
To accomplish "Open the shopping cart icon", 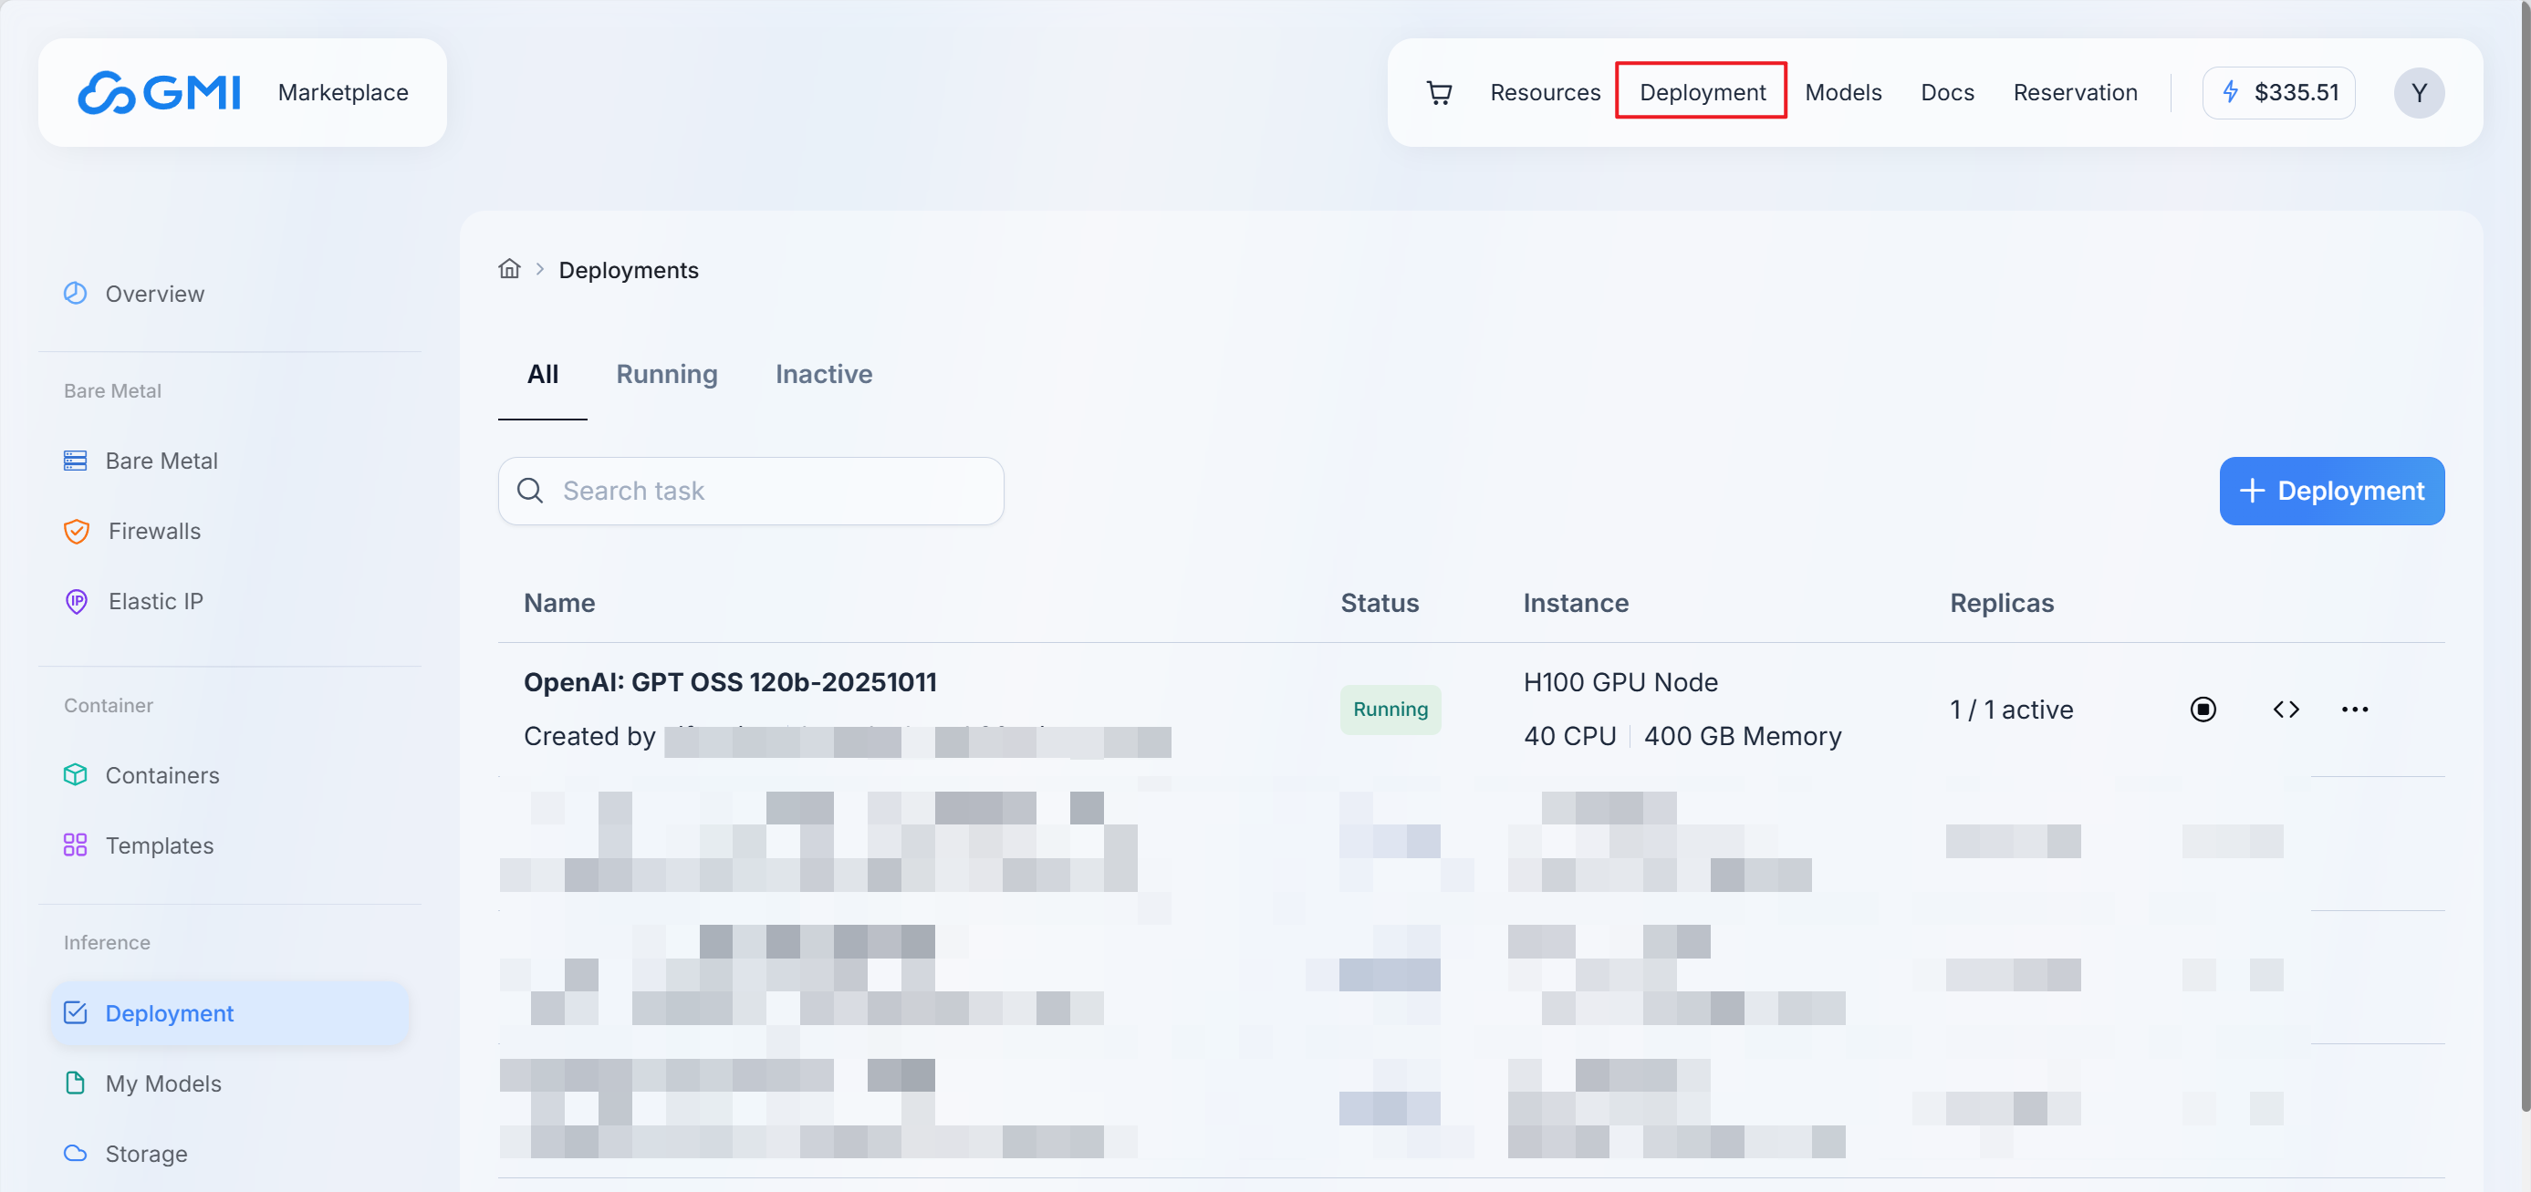I will (x=1439, y=92).
